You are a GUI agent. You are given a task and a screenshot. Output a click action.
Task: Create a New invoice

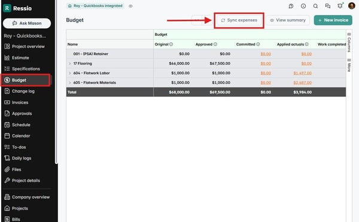tap(333, 20)
